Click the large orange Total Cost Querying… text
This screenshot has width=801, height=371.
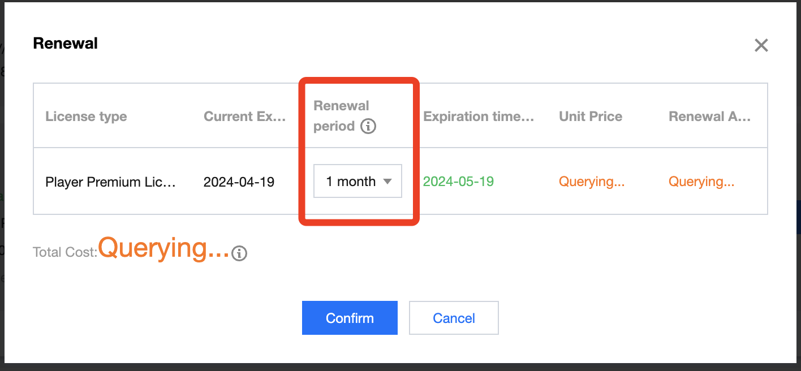click(164, 248)
